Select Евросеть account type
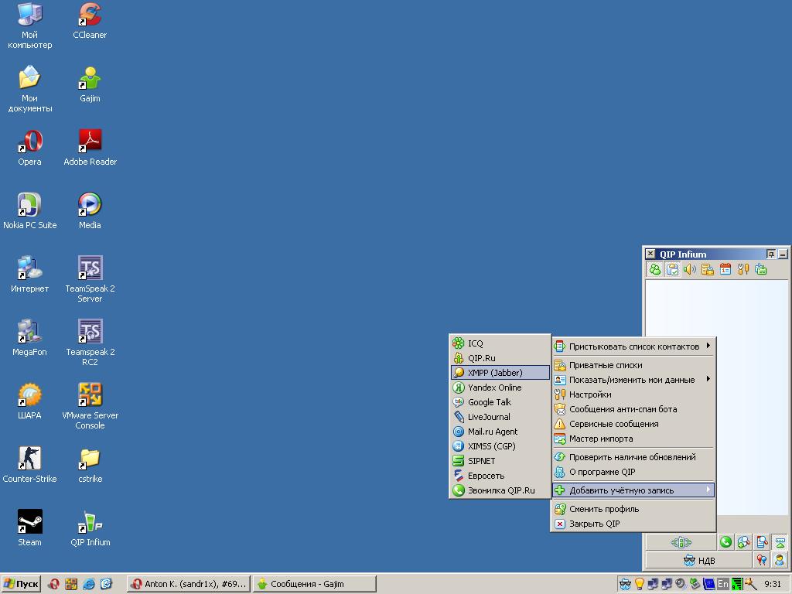The width and height of the screenshot is (792, 594). (x=500, y=476)
